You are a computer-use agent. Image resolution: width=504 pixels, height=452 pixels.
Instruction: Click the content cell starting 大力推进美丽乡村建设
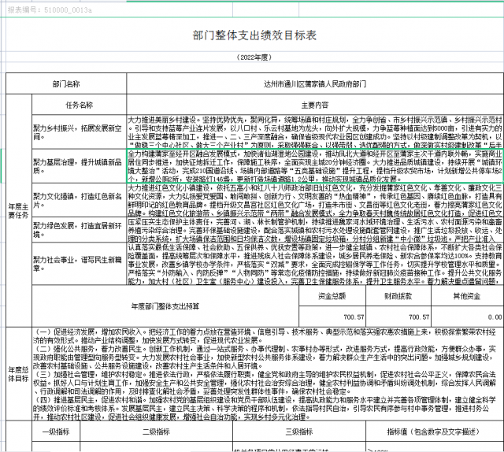coord(315,132)
